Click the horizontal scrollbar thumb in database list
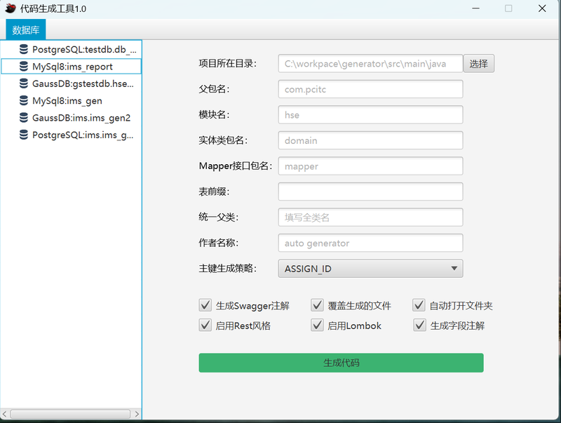This screenshot has width=561, height=423. [x=70, y=414]
